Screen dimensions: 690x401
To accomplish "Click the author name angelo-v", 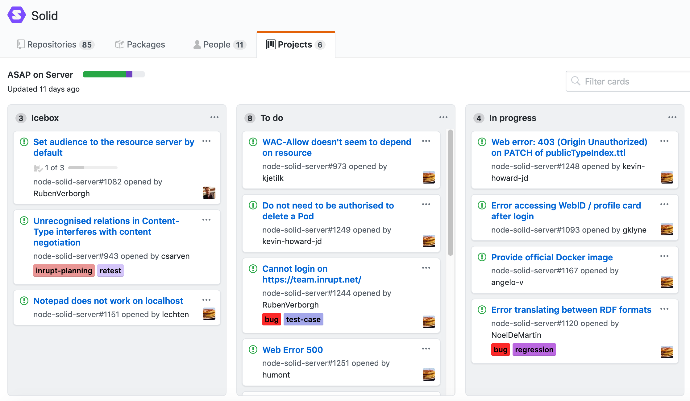I will [507, 282].
